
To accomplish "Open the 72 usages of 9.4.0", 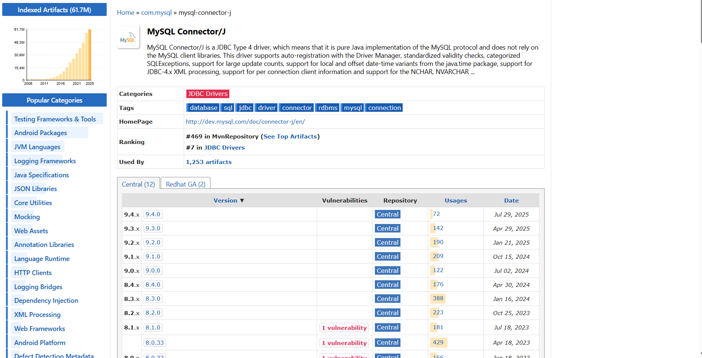I will (436, 214).
